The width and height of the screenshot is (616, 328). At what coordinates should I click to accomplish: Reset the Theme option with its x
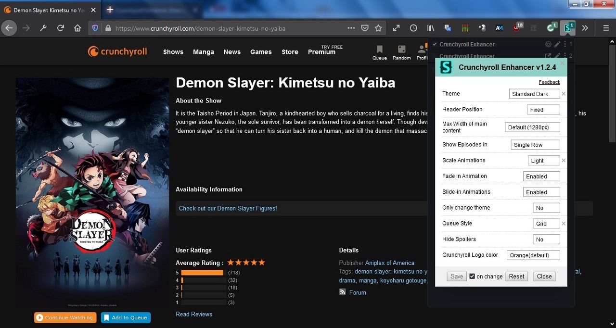[564, 94]
